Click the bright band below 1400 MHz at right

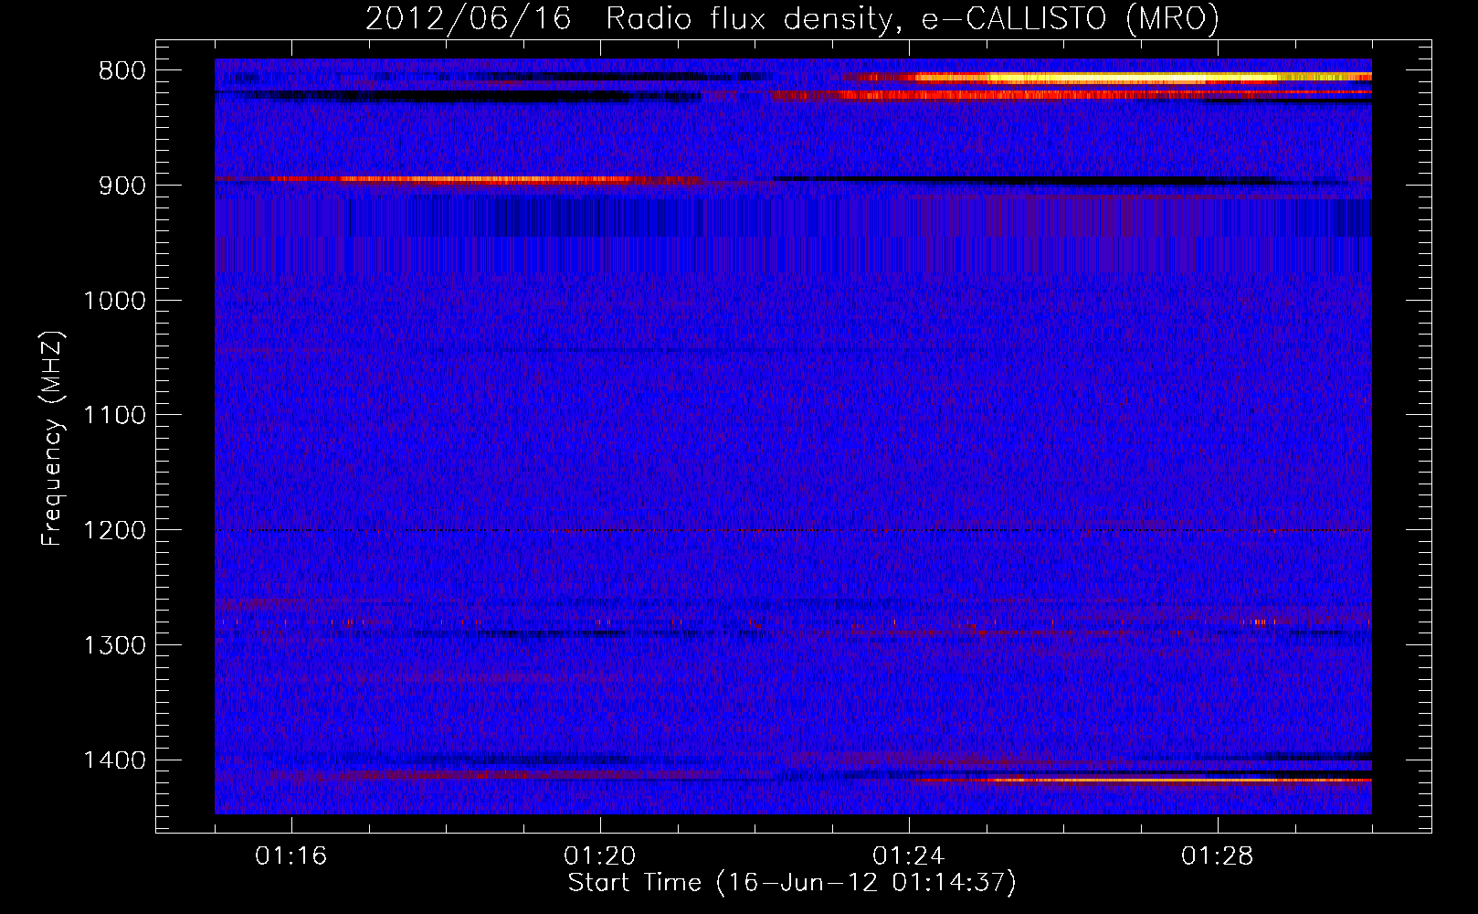[1142, 781]
